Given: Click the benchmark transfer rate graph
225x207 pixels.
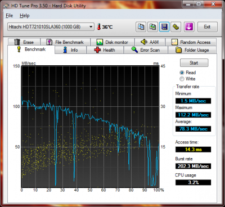Looking at the screenshot, I should [90, 127].
